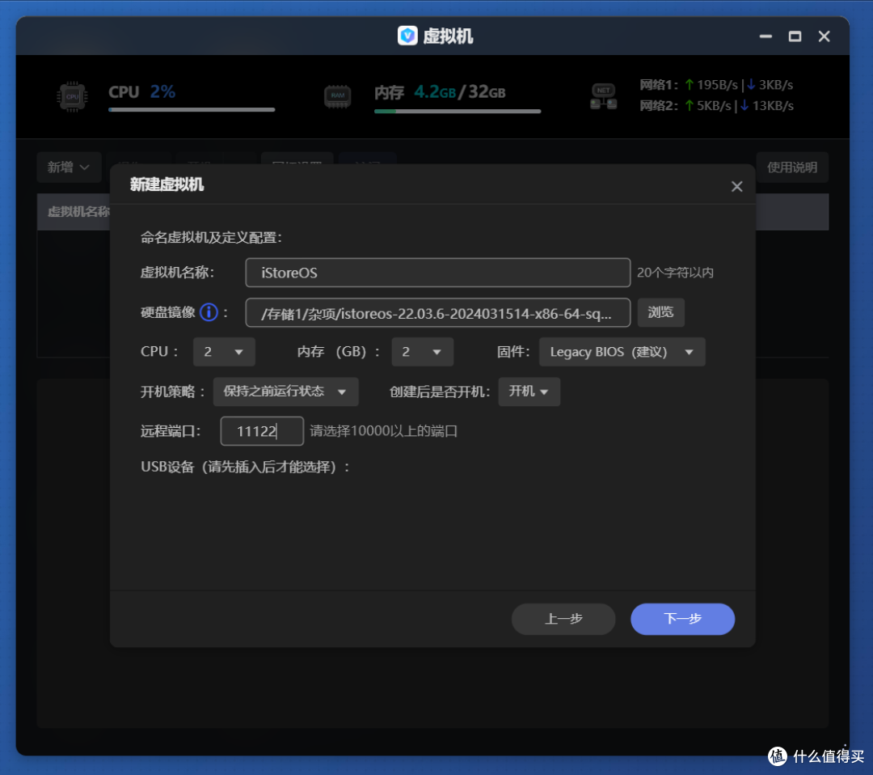Click the 网络1 speed readout
This screenshot has width=873, height=775.
coord(716,85)
